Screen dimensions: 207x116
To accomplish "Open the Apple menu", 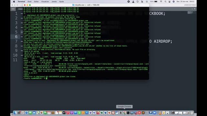I will (14, 2).
